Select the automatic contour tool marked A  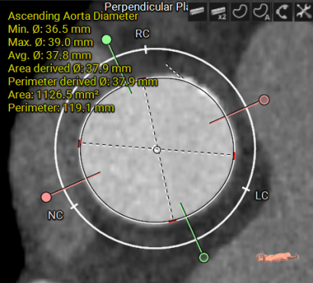pos(261,11)
